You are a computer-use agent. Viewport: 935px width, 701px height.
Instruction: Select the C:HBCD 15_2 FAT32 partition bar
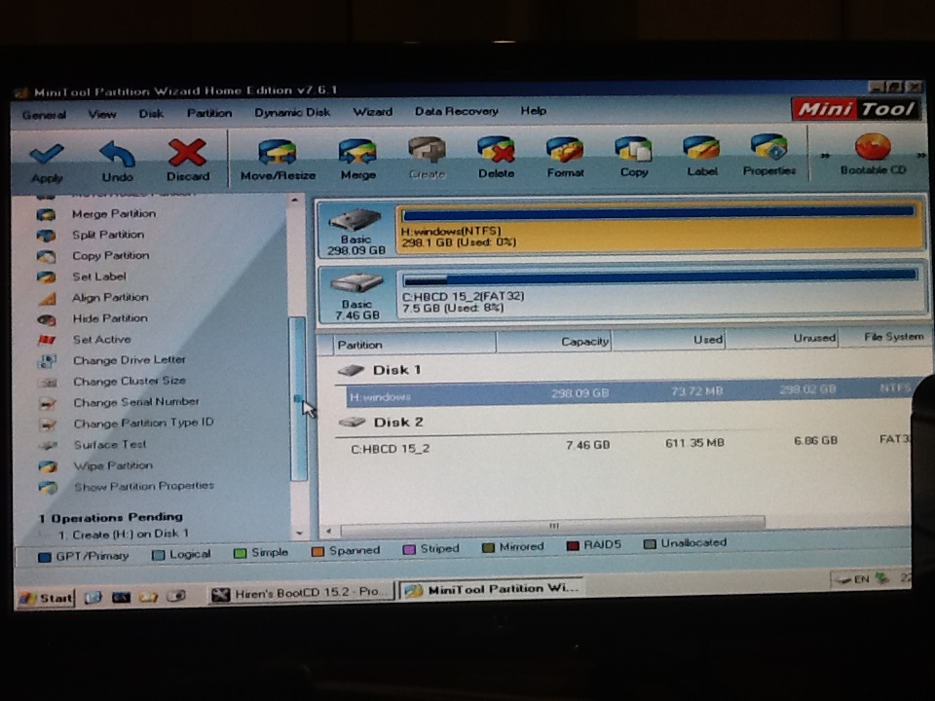tap(660, 293)
